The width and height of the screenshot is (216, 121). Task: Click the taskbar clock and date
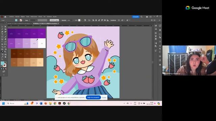tap(150, 103)
